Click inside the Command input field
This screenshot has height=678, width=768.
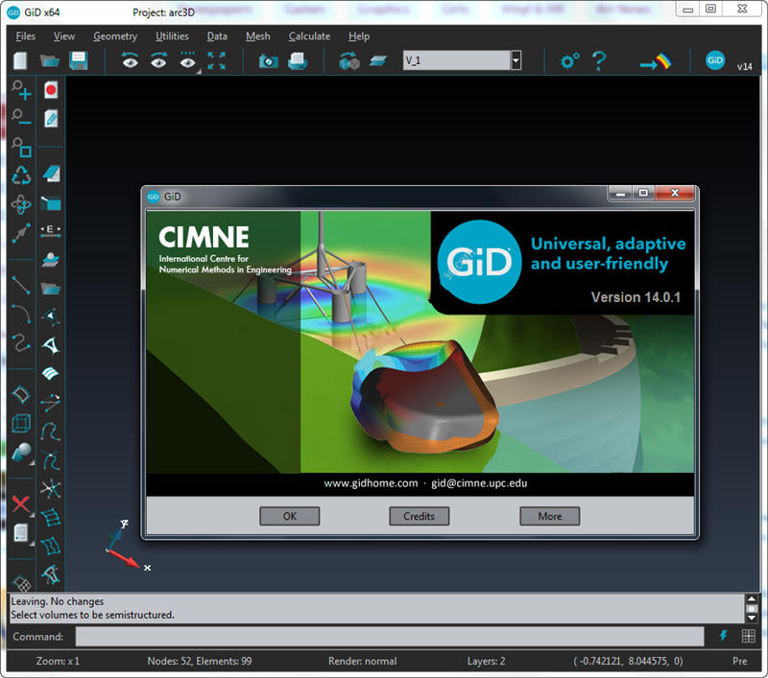tap(390, 637)
